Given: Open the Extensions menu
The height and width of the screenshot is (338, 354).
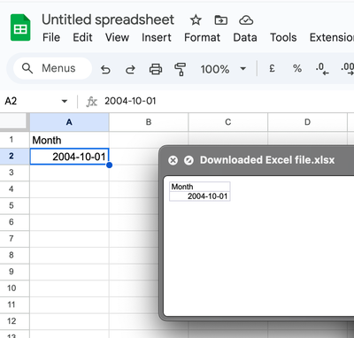Looking at the screenshot, I should tap(332, 37).
